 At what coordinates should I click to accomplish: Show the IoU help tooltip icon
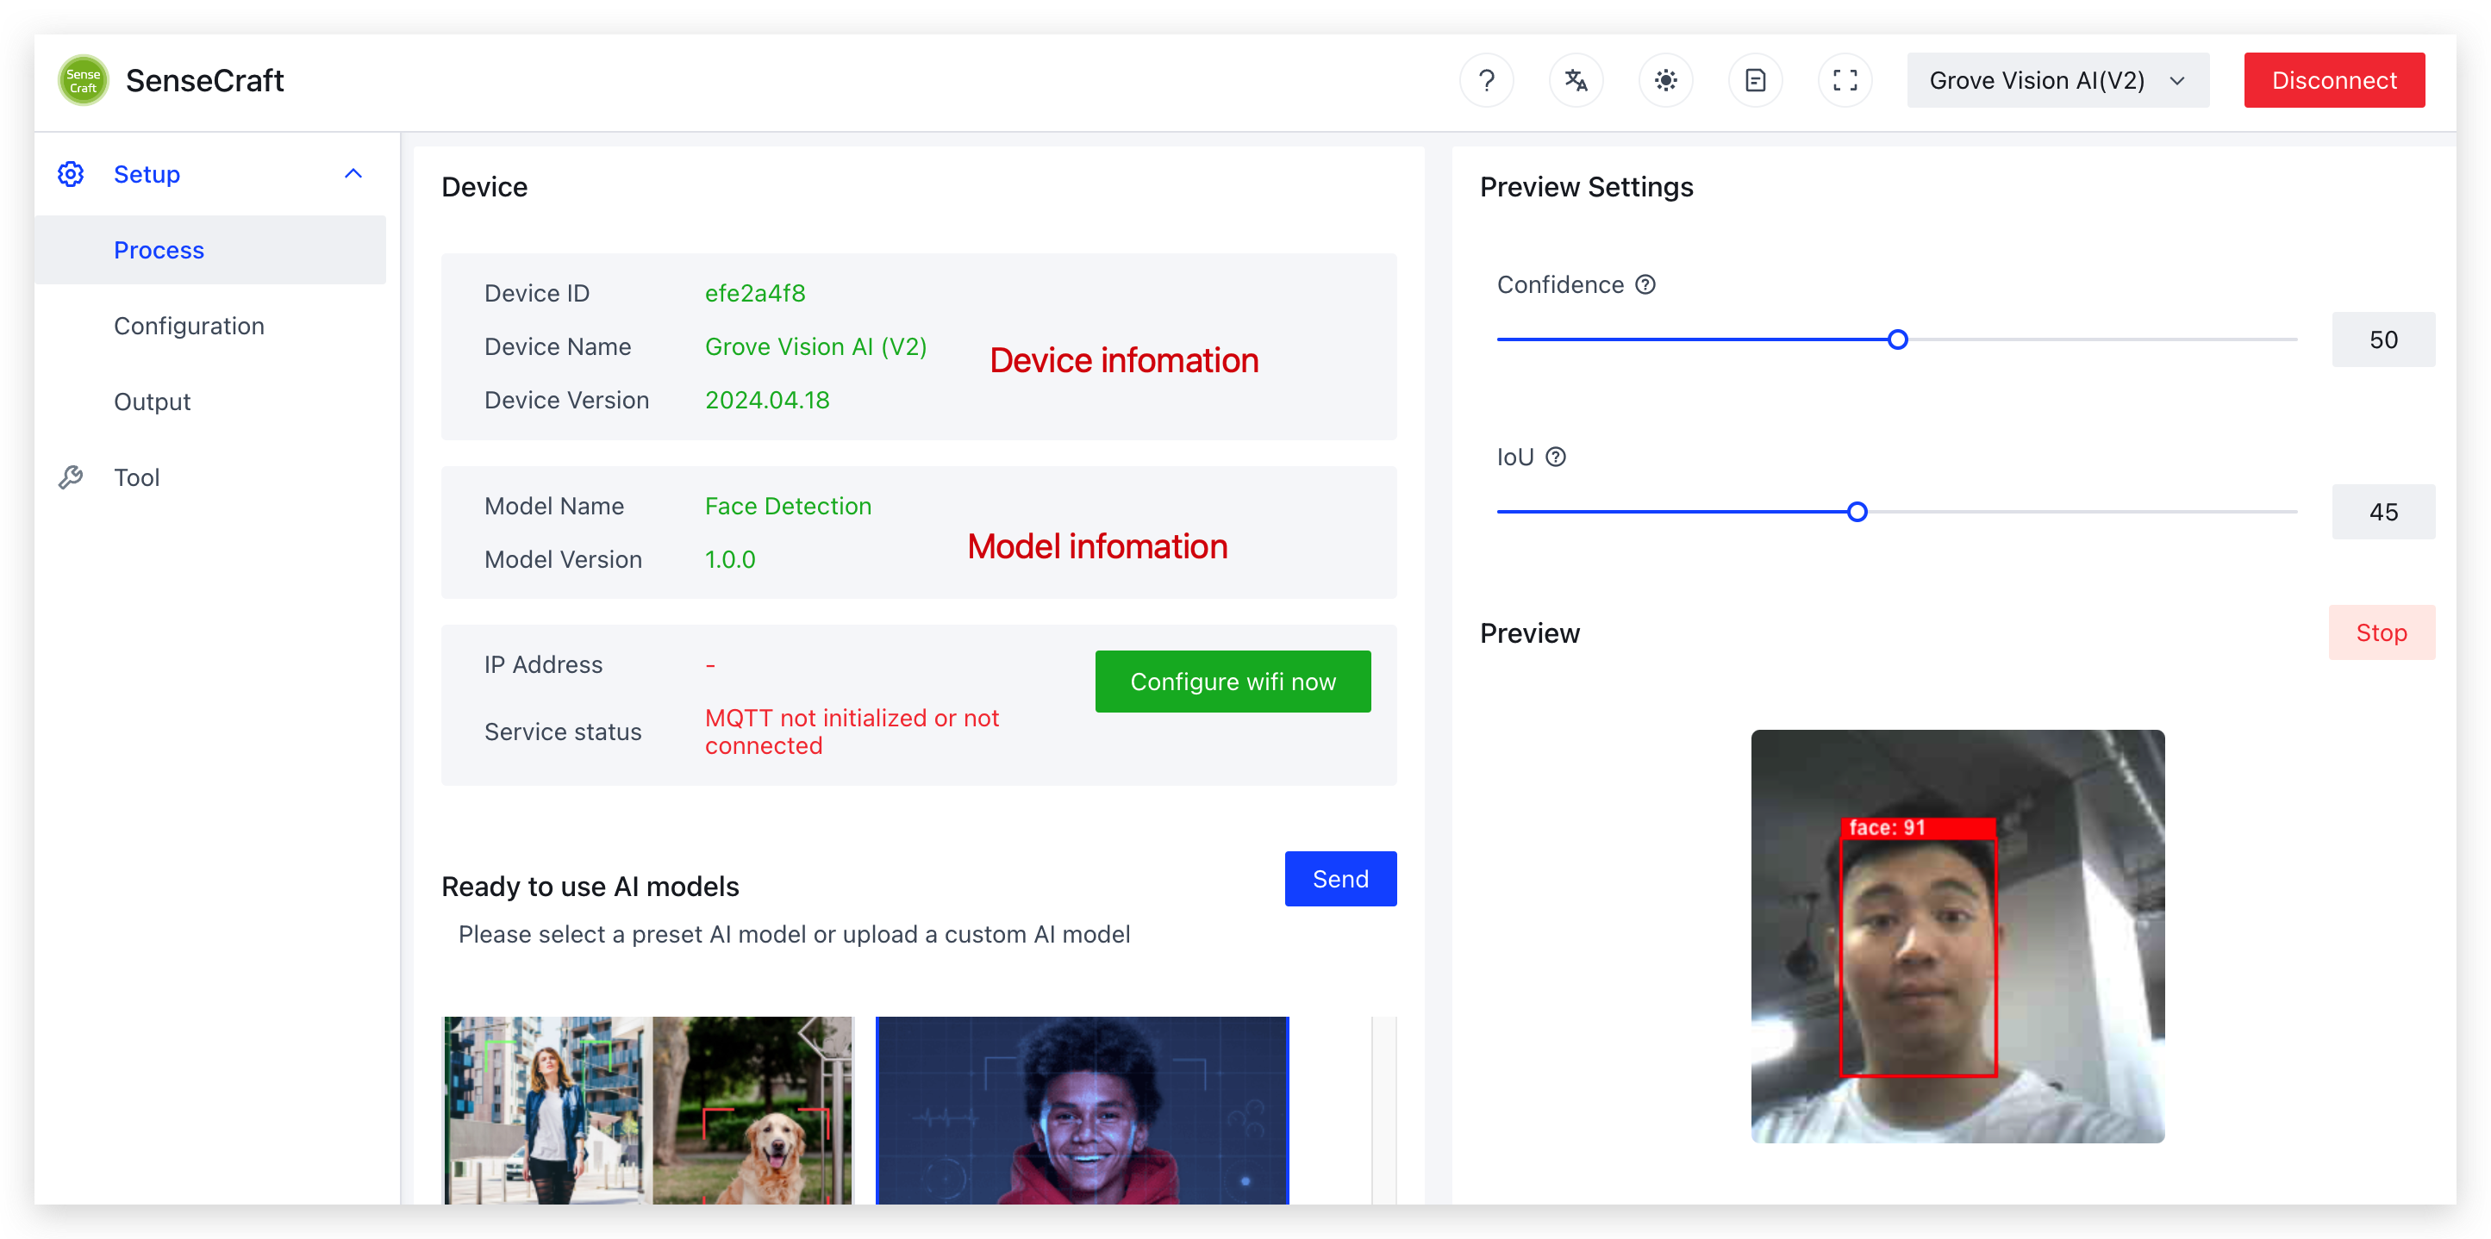pyautogui.click(x=1556, y=456)
